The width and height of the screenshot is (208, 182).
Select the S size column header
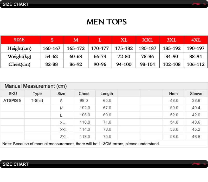coord(52,40)
